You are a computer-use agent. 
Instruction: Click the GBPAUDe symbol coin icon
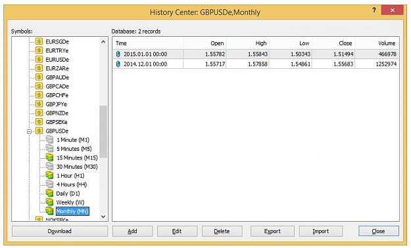[x=39, y=77]
